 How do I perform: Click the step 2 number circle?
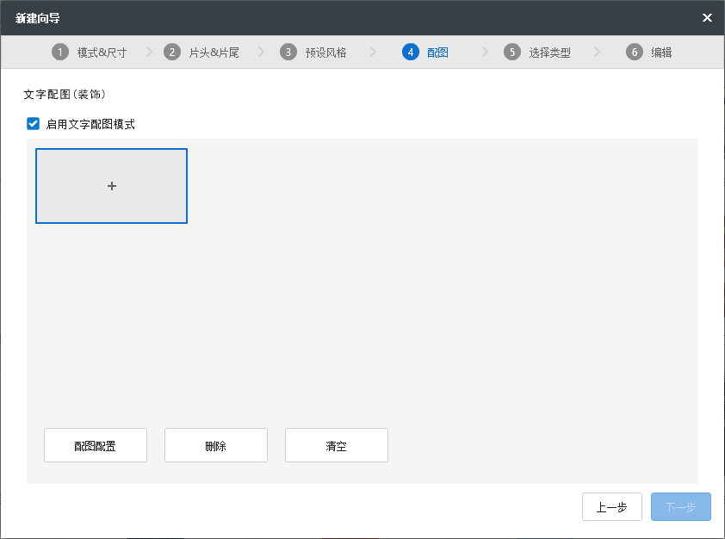(172, 53)
